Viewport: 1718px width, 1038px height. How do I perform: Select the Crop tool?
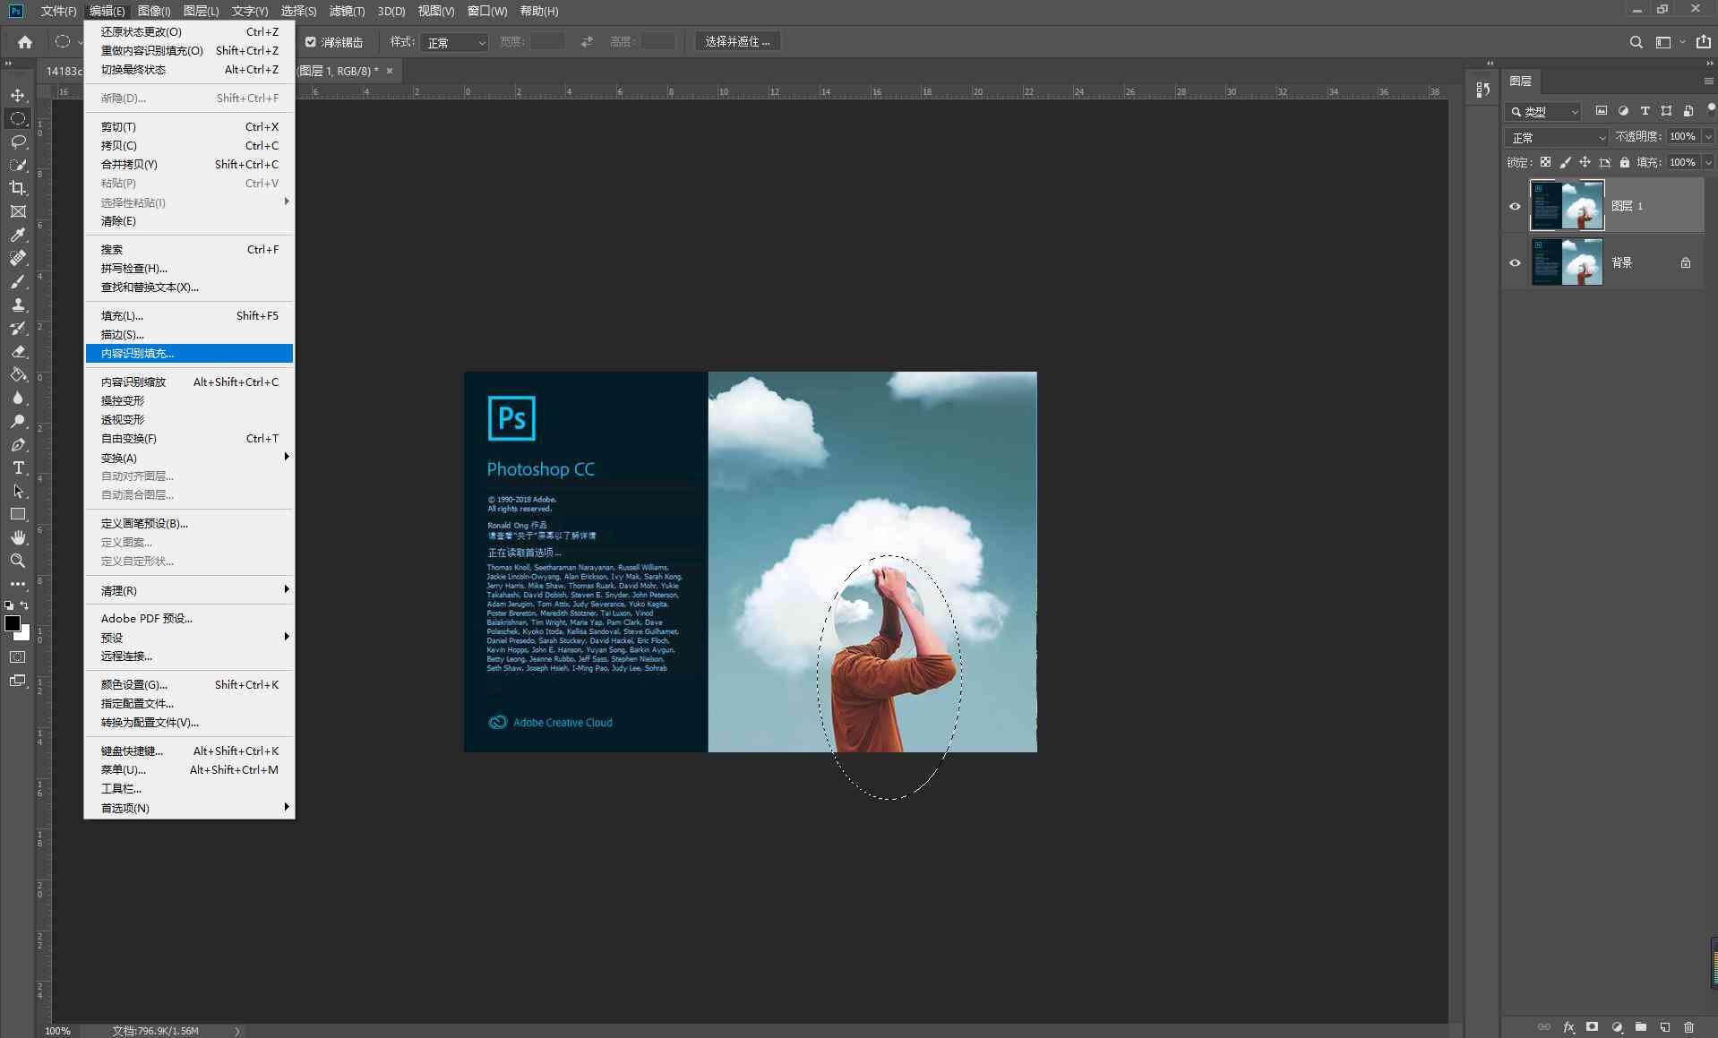point(18,188)
